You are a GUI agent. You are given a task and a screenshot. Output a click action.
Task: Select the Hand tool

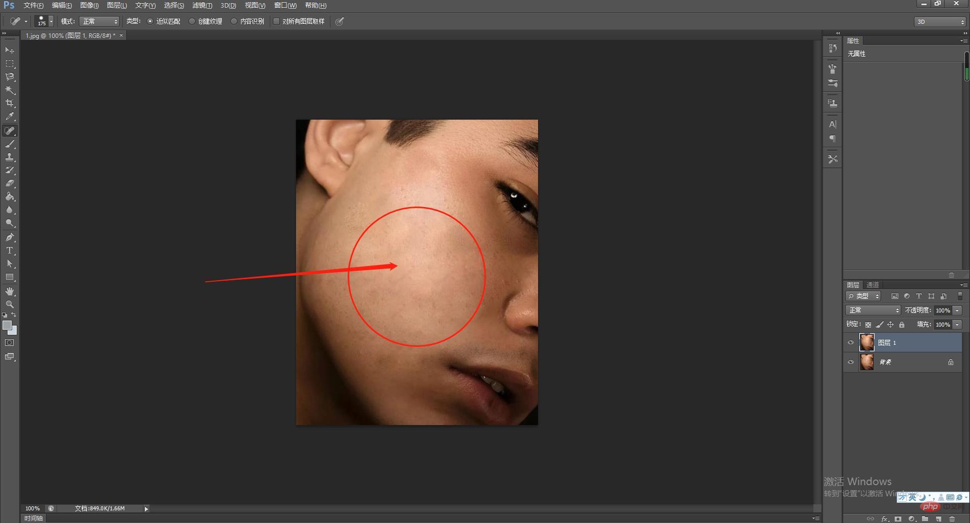tap(10, 291)
